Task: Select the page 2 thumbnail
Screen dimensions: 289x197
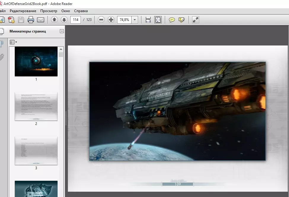Action: pos(36,106)
